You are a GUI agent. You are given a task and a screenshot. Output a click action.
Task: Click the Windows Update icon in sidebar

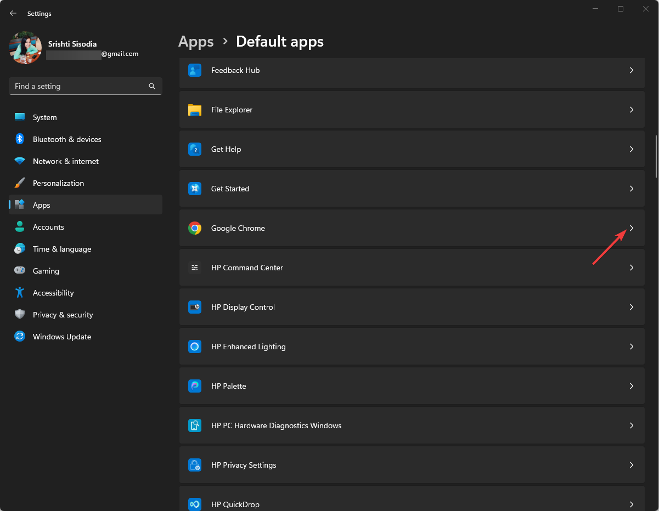coord(20,337)
